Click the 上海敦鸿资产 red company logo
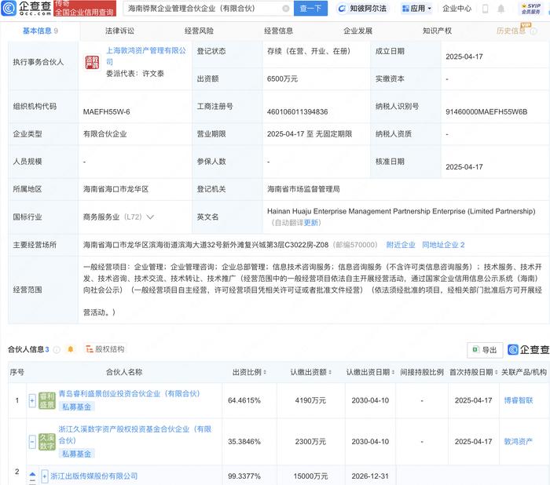Image resolution: width=550 pixels, height=485 pixels. point(92,62)
